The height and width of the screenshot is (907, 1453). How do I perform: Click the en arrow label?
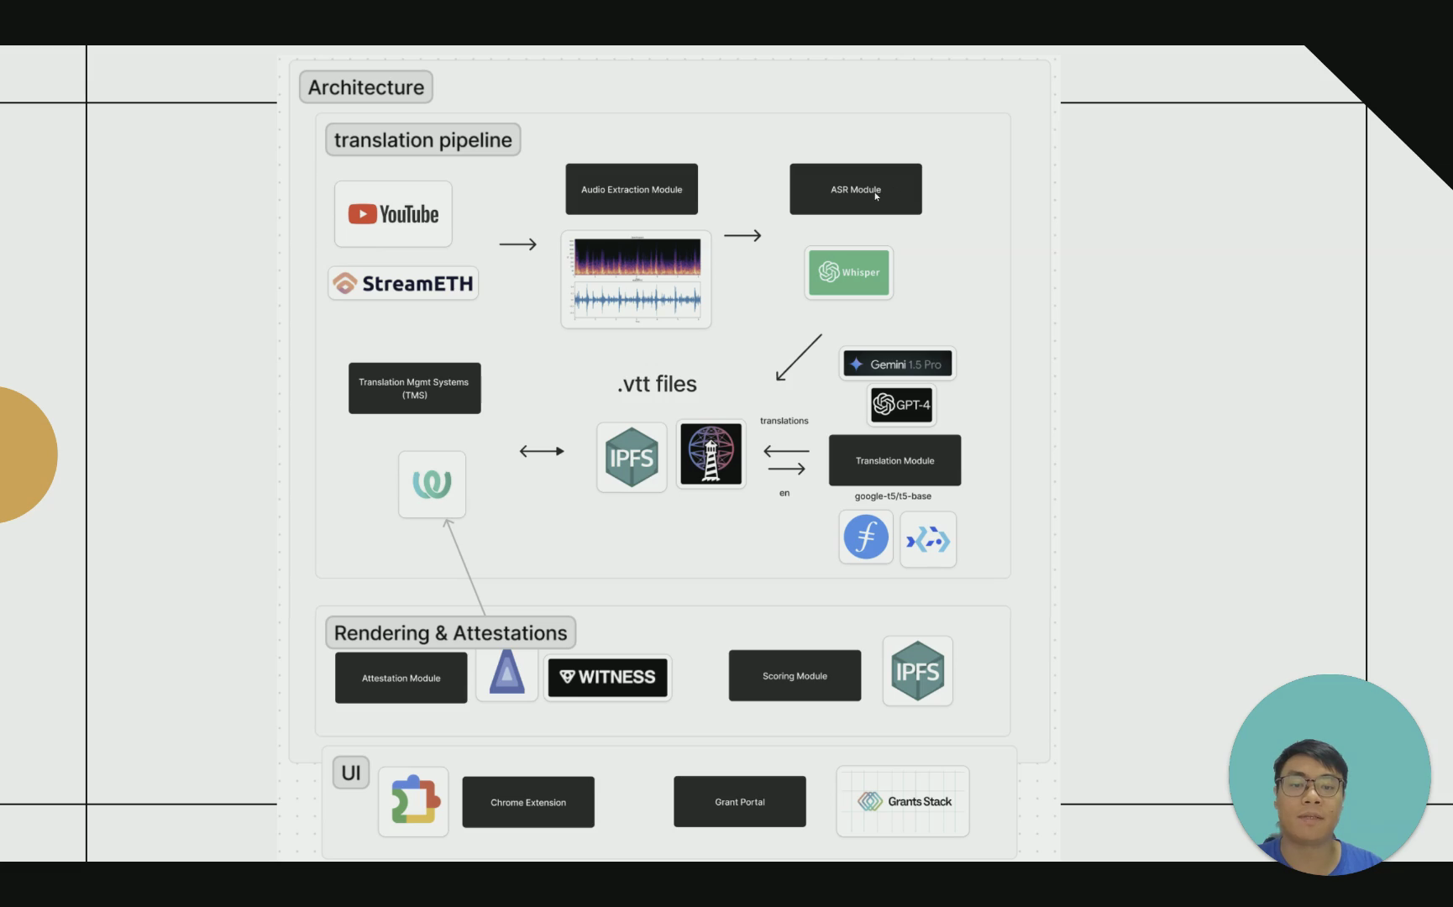click(x=784, y=493)
